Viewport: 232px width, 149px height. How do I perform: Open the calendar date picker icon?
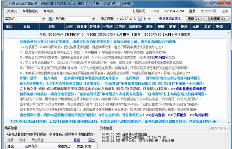[x=140, y=19]
